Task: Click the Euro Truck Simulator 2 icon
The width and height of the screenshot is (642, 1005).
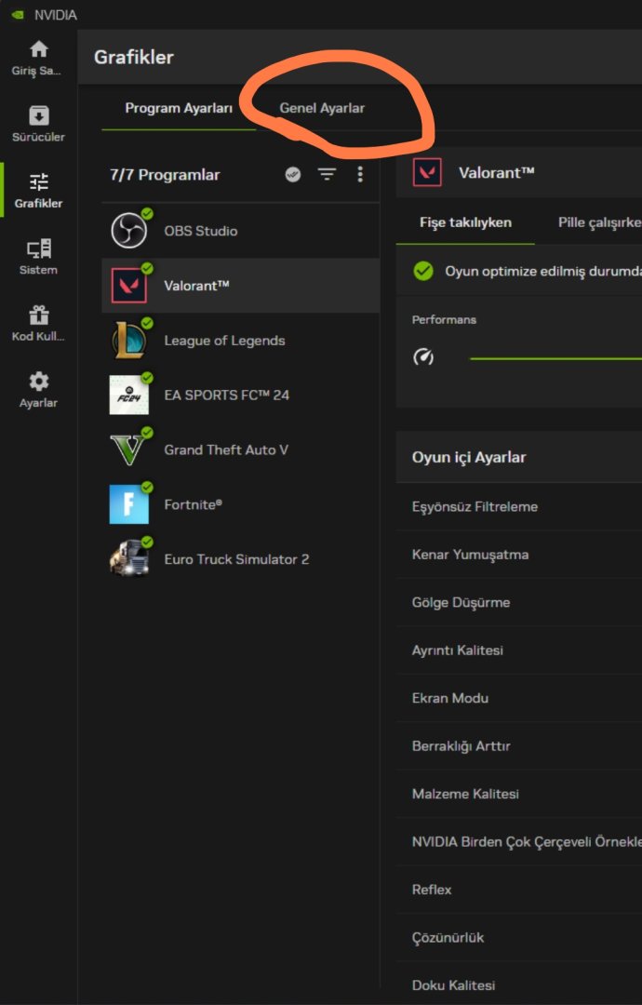Action: pos(129,559)
